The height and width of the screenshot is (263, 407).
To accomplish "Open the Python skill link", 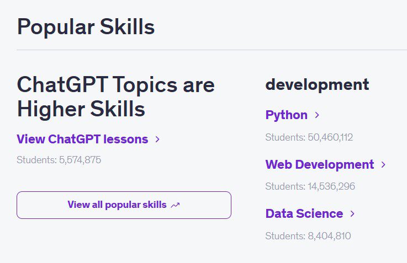I will tap(286, 115).
